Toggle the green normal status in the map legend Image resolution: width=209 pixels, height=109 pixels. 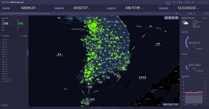pyautogui.click(x=165, y=105)
